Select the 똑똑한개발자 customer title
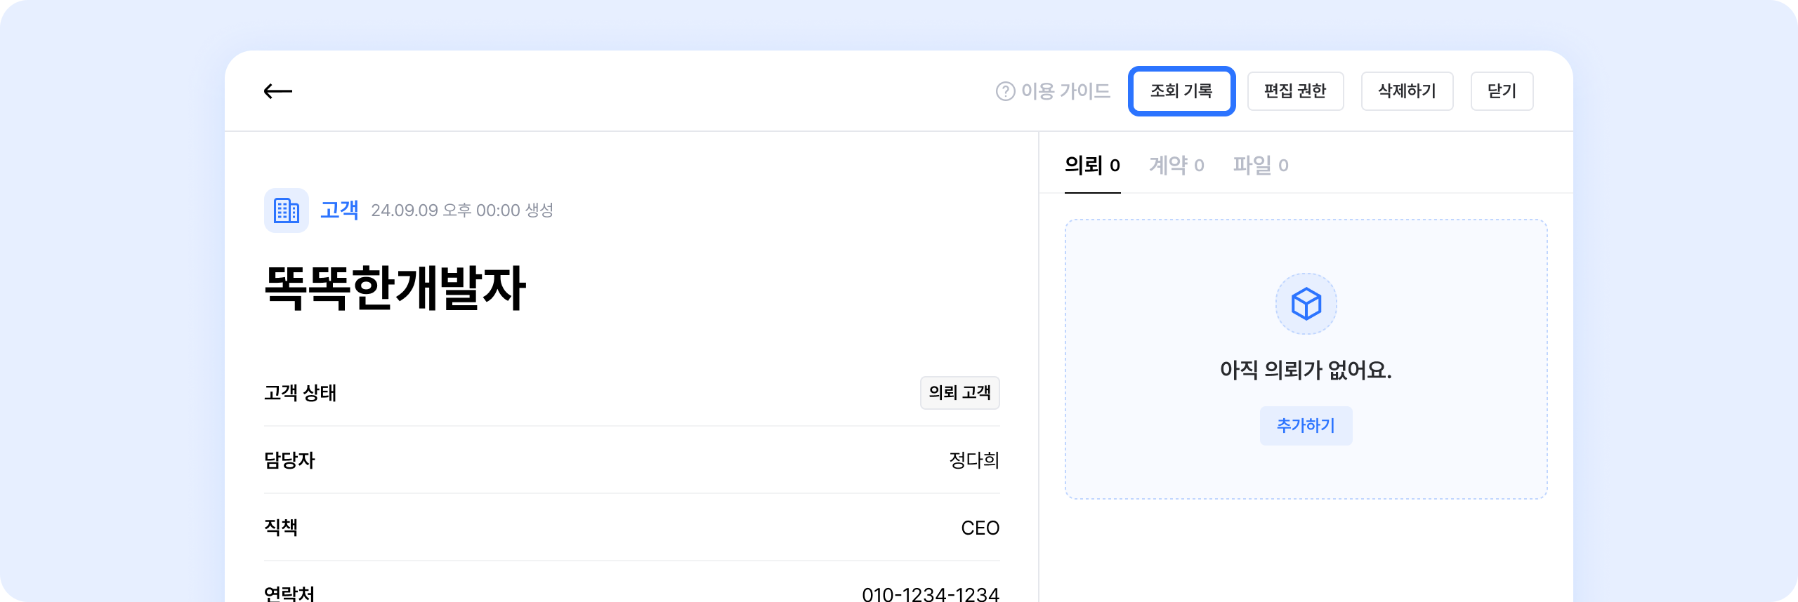This screenshot has height=602, width=1798. (395, 288)
